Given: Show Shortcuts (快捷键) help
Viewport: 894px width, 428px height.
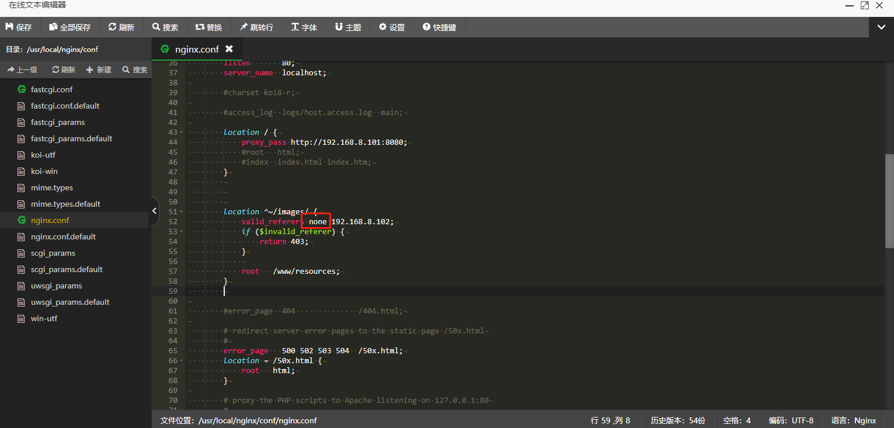Looking at the screenshot, I should pyautogui.click(x=440, y=27).
